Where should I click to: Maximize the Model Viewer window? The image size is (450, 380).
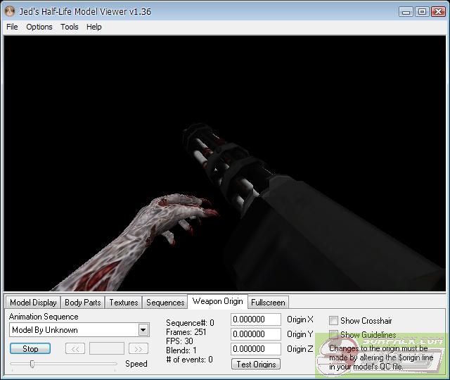pos(421,11)
